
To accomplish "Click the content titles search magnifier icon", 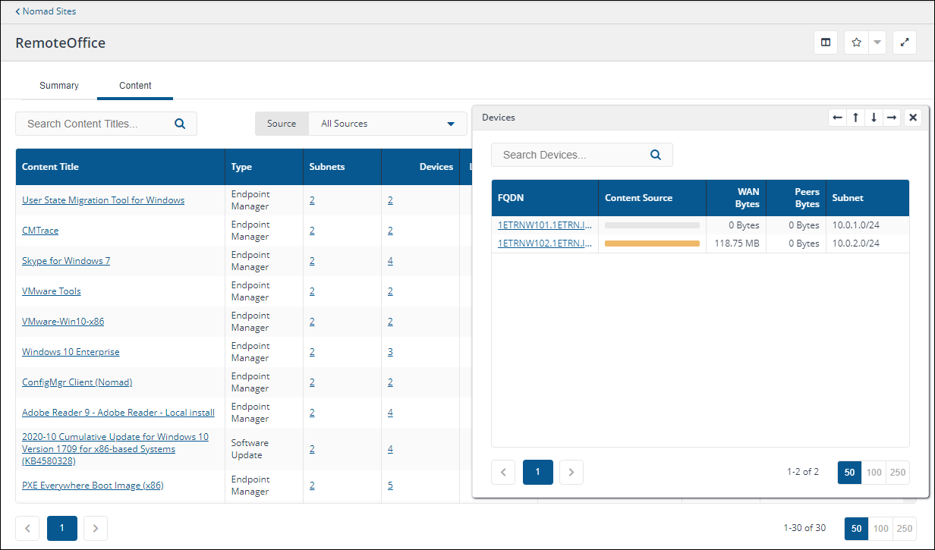I will 180,124.
